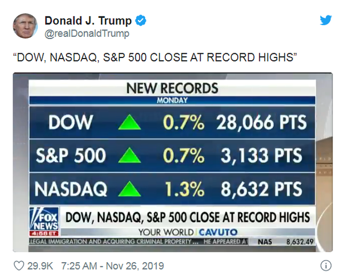This screenshot has width=345, height=280.
Task: Open tweet info circle icon
Action: (x=326, y=266)
